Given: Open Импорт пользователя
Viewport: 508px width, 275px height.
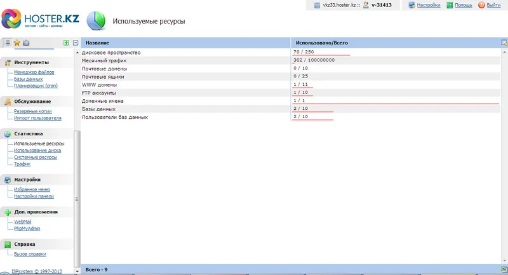Looking at the screenshot, I should (x=37, y=118).
